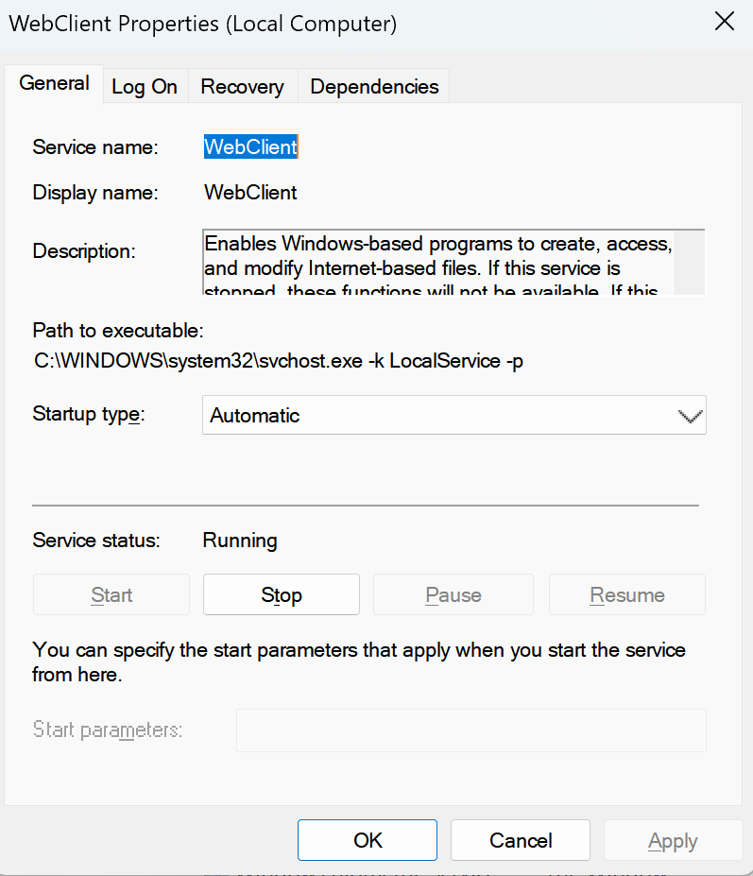Switch to the Recovery tab
753x876 pixels.
tap(243, 87)
